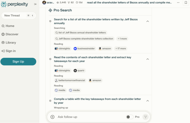Click the plus attach icon in follow-up box

[x=52, y=117]
